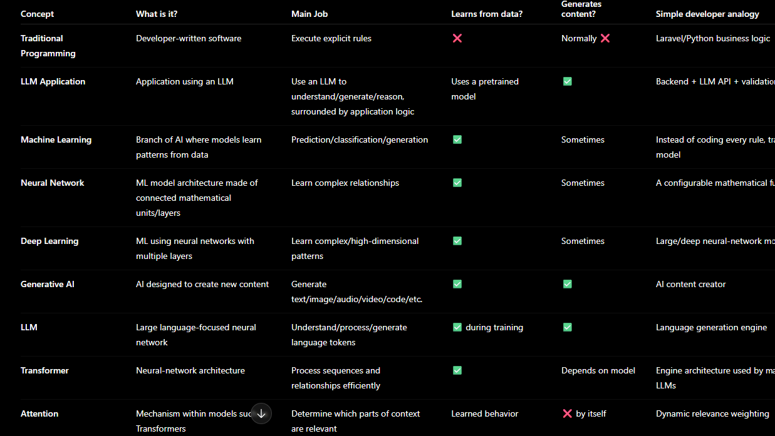Click Deep Learning learns-from-data checkmark

tap(457, 241)
